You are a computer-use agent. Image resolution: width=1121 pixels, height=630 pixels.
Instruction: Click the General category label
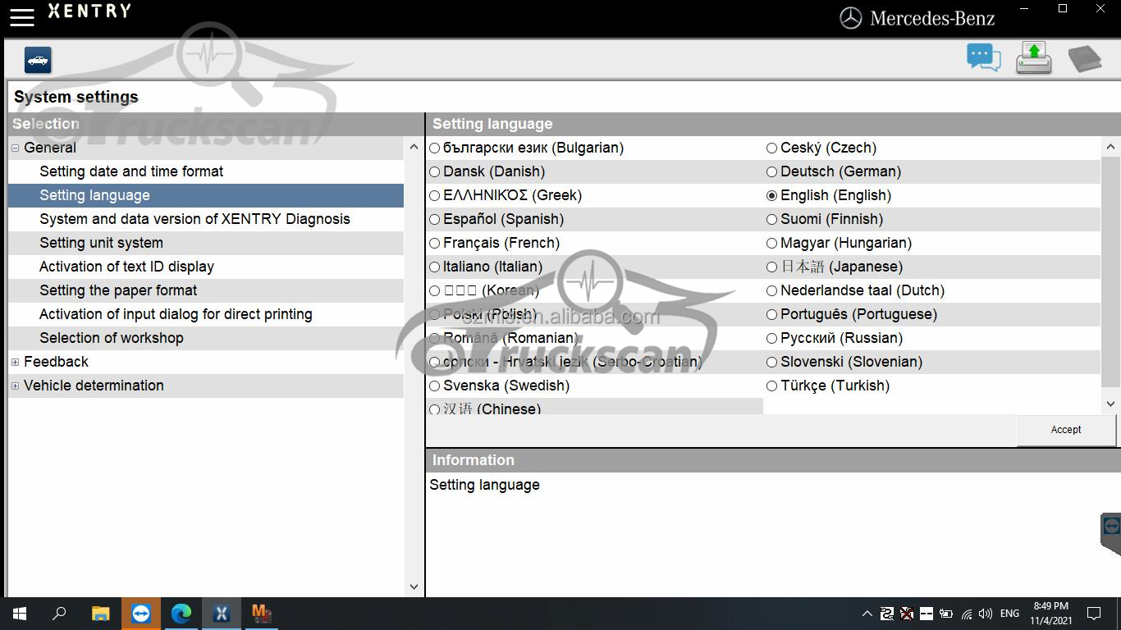point(50,148)
